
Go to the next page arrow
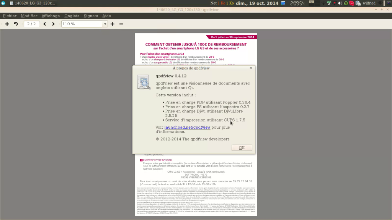click(x=53, y=24)
